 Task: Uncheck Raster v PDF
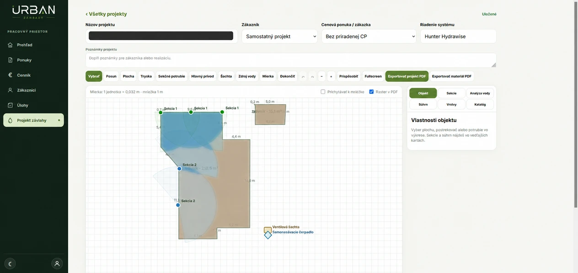(371, 92)
